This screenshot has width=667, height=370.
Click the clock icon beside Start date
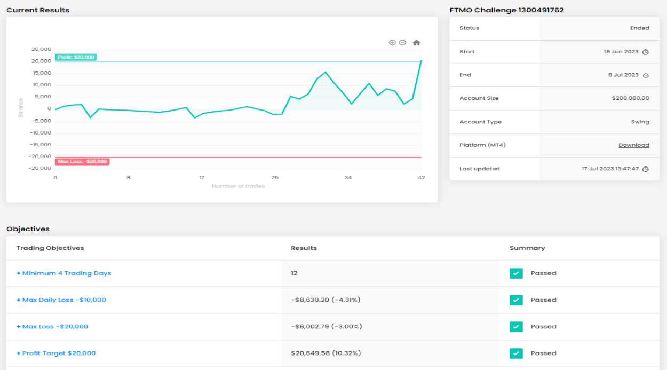point(646,52)
